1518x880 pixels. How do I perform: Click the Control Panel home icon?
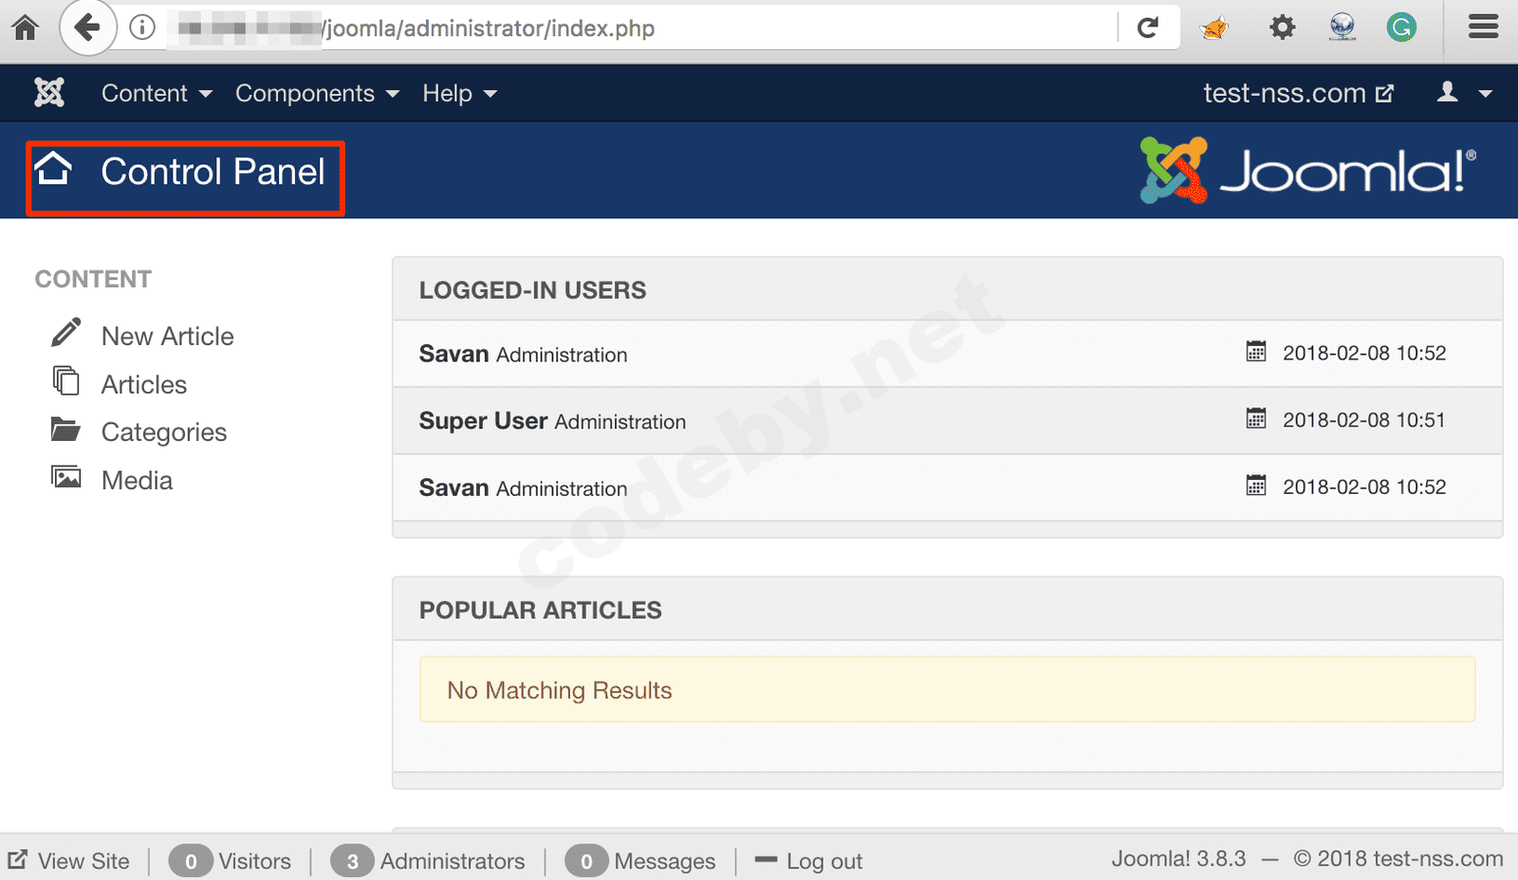(53, 169)
